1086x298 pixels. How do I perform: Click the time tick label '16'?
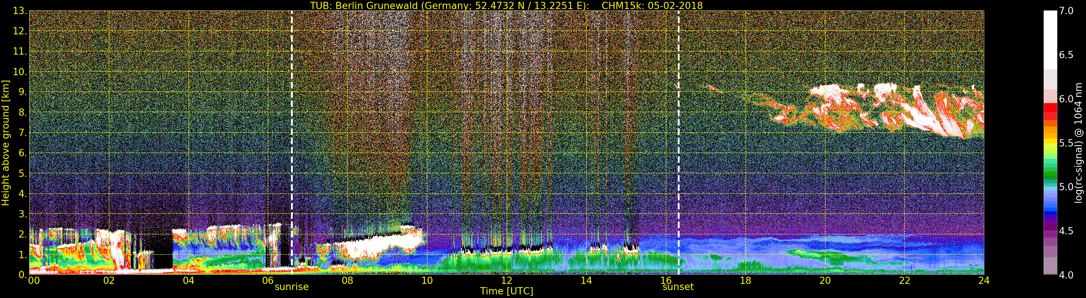coord(666,281)
